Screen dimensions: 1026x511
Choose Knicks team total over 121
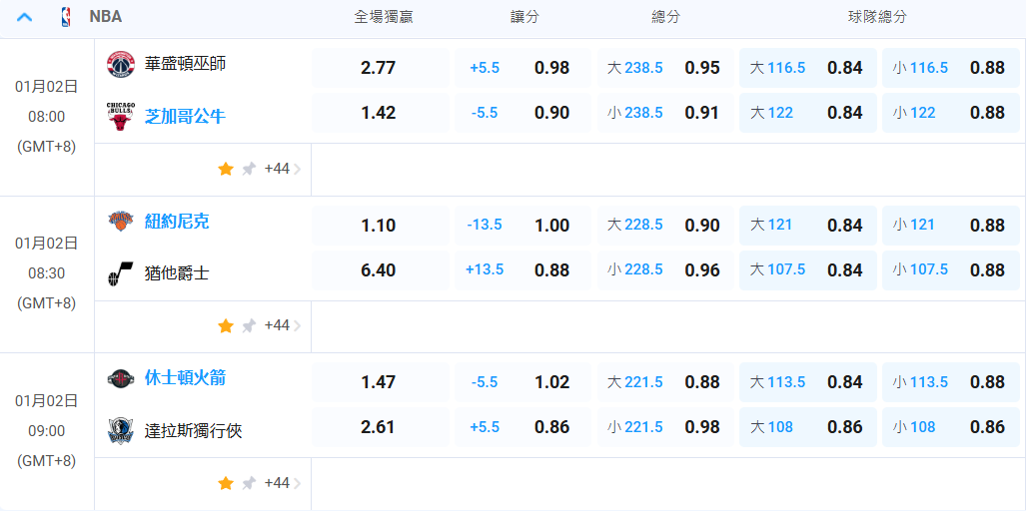(808, 226)
